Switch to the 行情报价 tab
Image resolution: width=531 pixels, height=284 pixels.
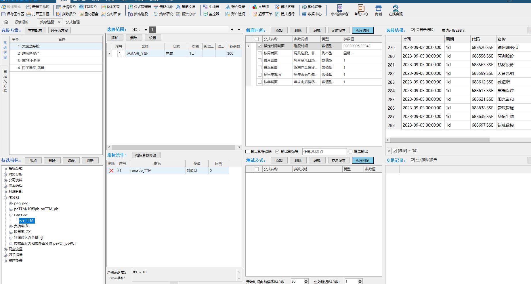point(22,22)
